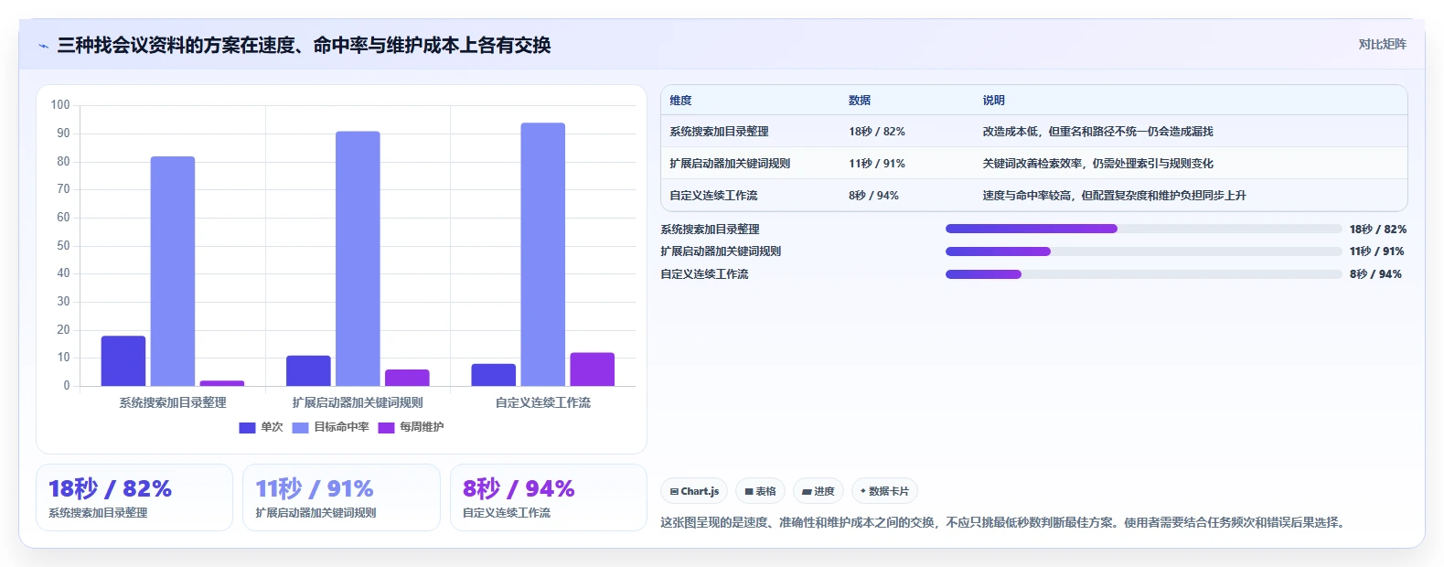The image size is (1444, 567).
Task: Click x-axis label 系统搜索加目录整理
Action: coord(173,402)
